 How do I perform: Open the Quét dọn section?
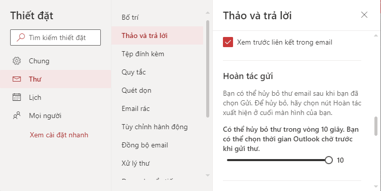pyautogui.click(x=157, y=90)
